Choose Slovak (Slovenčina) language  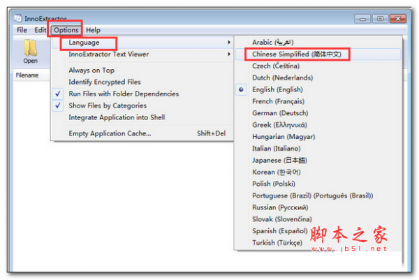click(318, 219)
